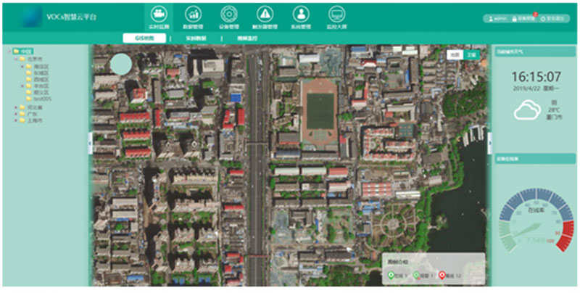Open the 数据管理 data management icon
580x293 pixels.
194,15
